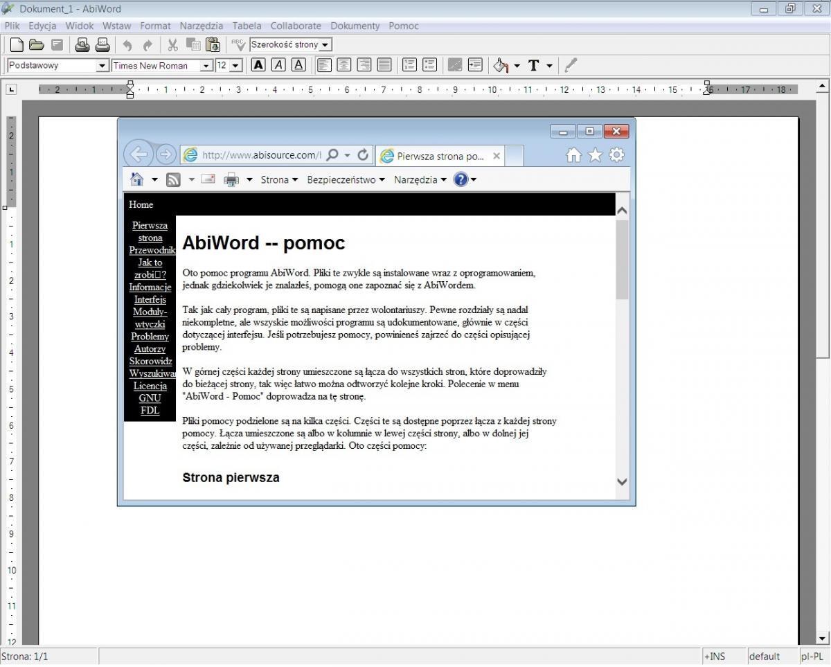Open the paragraph style dropdown Podstawowy
The width and height of the screenshot is (831, 667).
pos(102,65)
